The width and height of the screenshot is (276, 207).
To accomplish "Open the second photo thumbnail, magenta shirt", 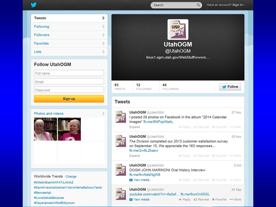I will (x=69, y=129).
